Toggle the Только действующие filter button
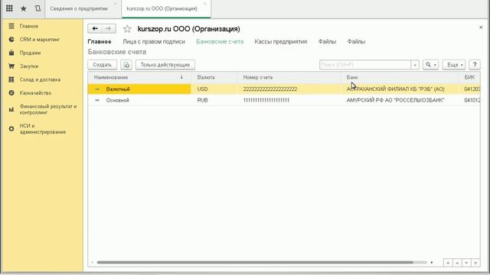The image size is (490, 275). (165, 65)
